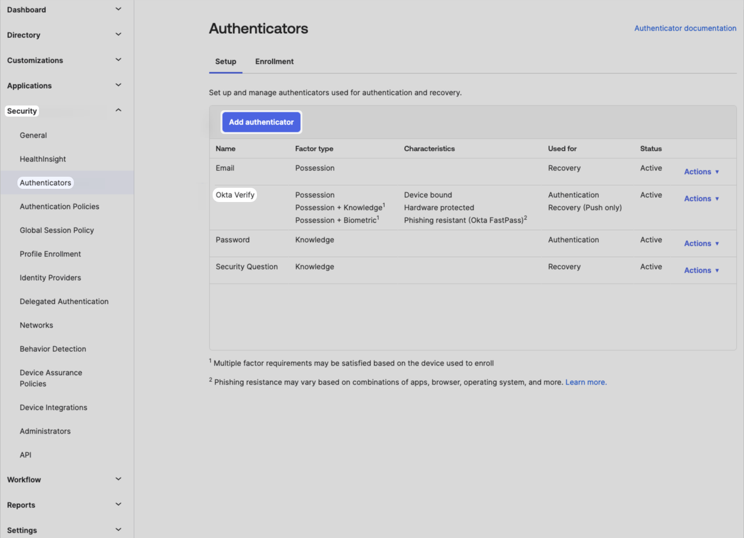The height and width of the screenshot is (538, 744).
Task: Open the API sidebar item
Action: pos(25,455)
